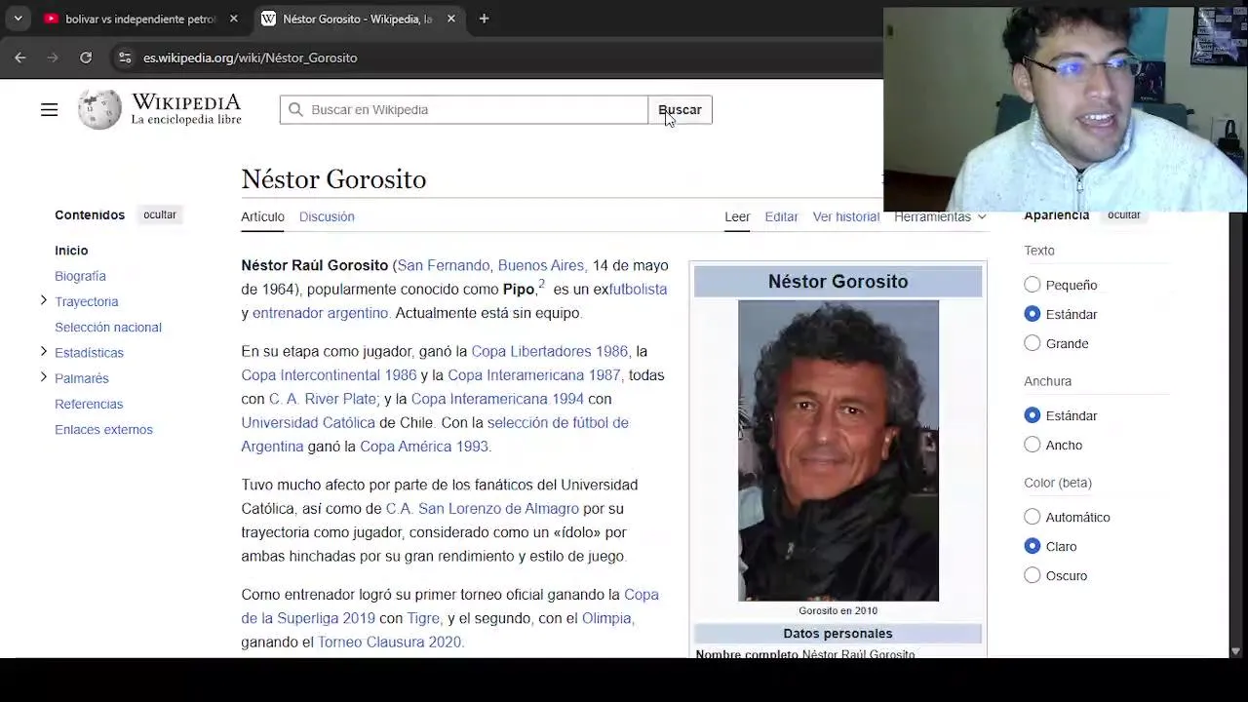The image size is (1248, 702).
Task: Open Copa Interamericana 1994 link
Action: click(497, 399)
